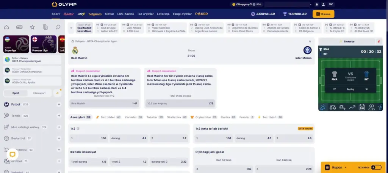Click the OLYMP logo
Screen dimensions: 388x173
pyautogui.click(x=64, y=5)
